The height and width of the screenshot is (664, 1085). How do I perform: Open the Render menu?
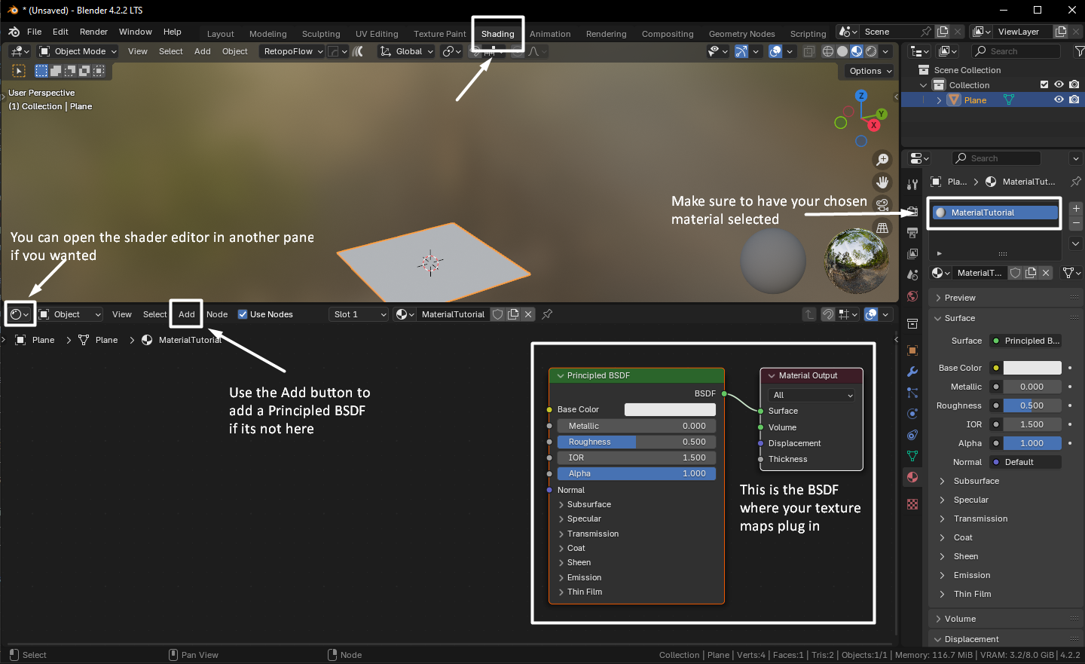93,32
